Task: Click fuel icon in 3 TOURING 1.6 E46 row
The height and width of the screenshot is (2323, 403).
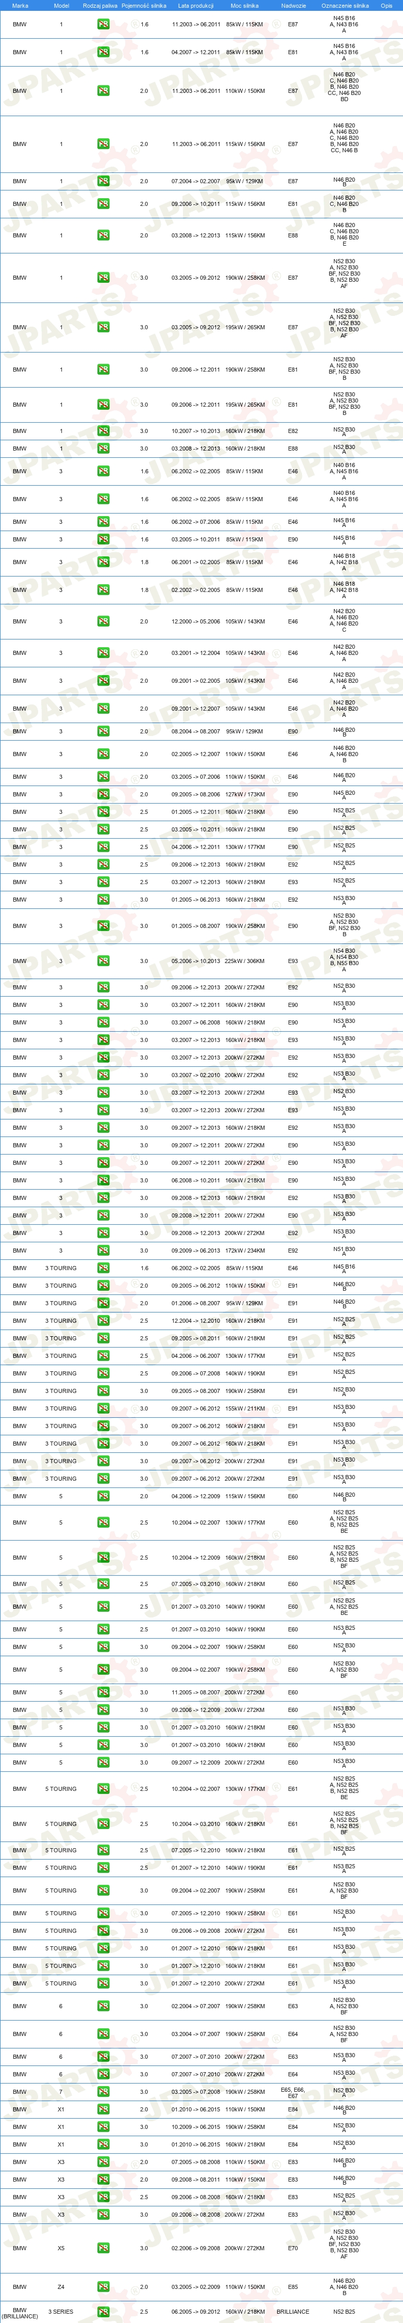Action: pos(104,1268)
